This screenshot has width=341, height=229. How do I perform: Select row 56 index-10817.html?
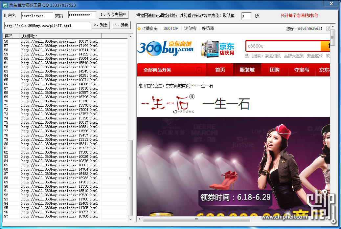pos(65,41)
